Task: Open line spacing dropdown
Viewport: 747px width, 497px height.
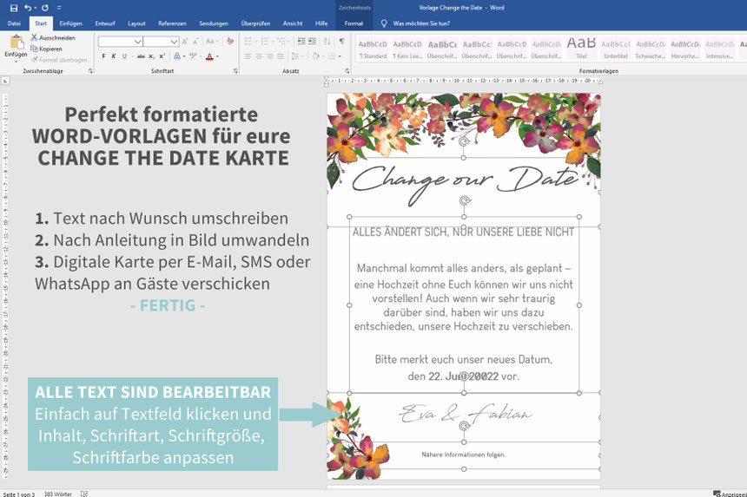Action: 297,56
